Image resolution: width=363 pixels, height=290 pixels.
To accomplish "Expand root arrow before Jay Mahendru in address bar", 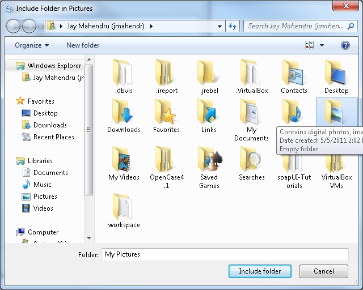I will coord(61,26).
